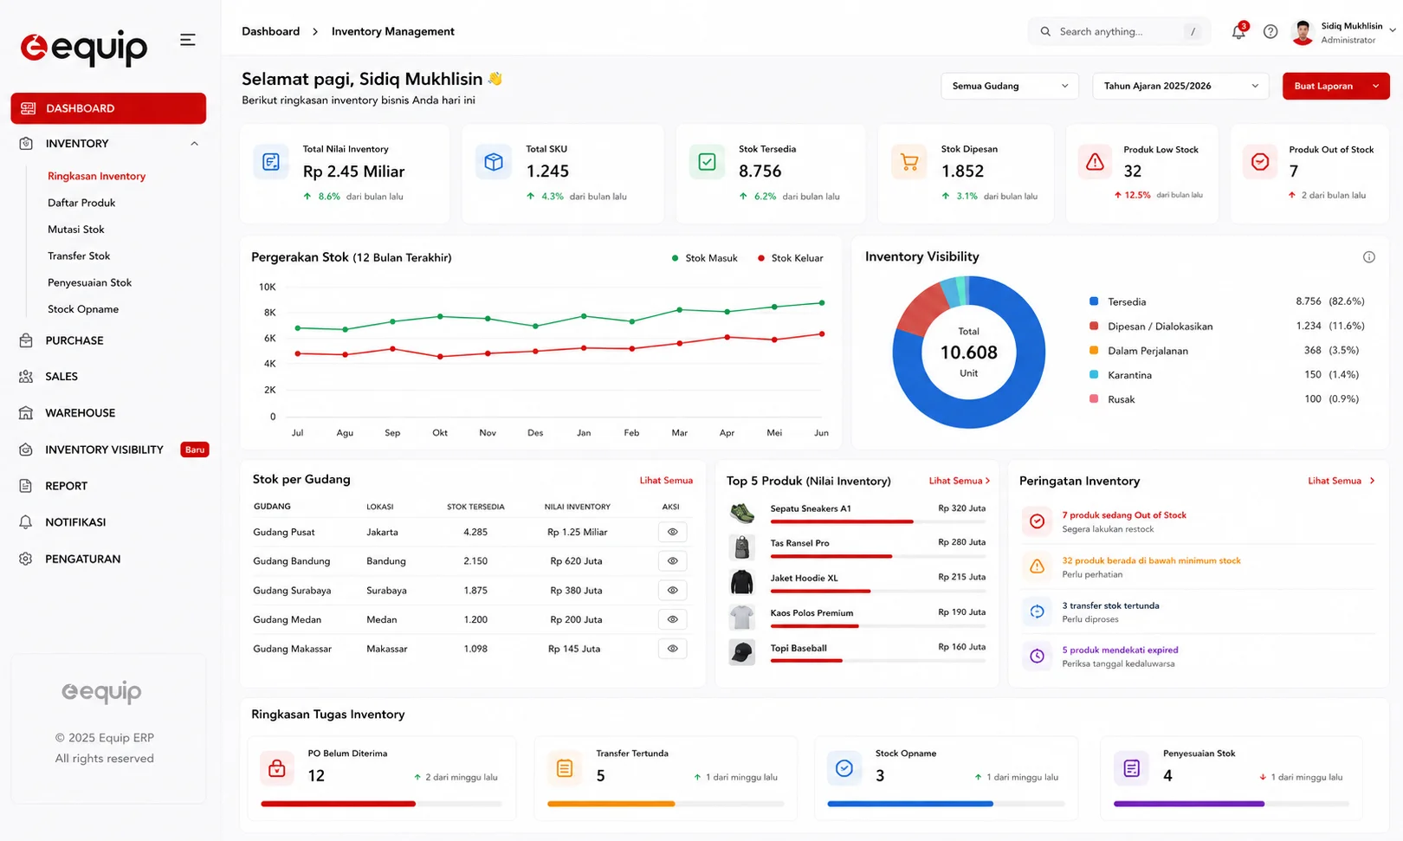View Gudang Makassar details eye icon
This screenshot has height=841, width=1403.
tap(673, 649)
